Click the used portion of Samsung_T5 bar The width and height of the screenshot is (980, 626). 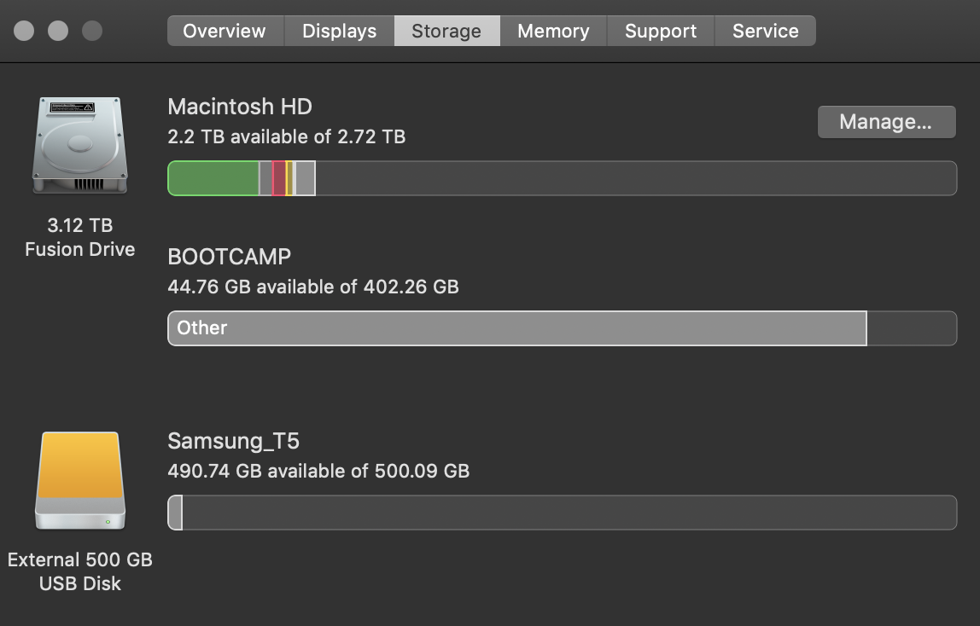[x=175, y=513]
